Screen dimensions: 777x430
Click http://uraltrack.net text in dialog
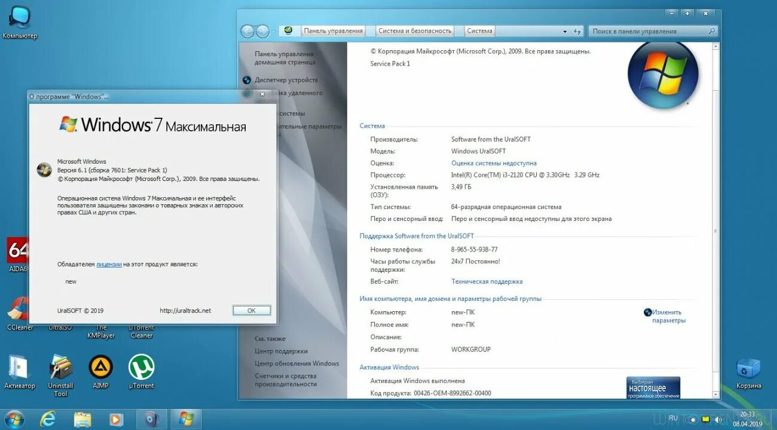[185, 311]
